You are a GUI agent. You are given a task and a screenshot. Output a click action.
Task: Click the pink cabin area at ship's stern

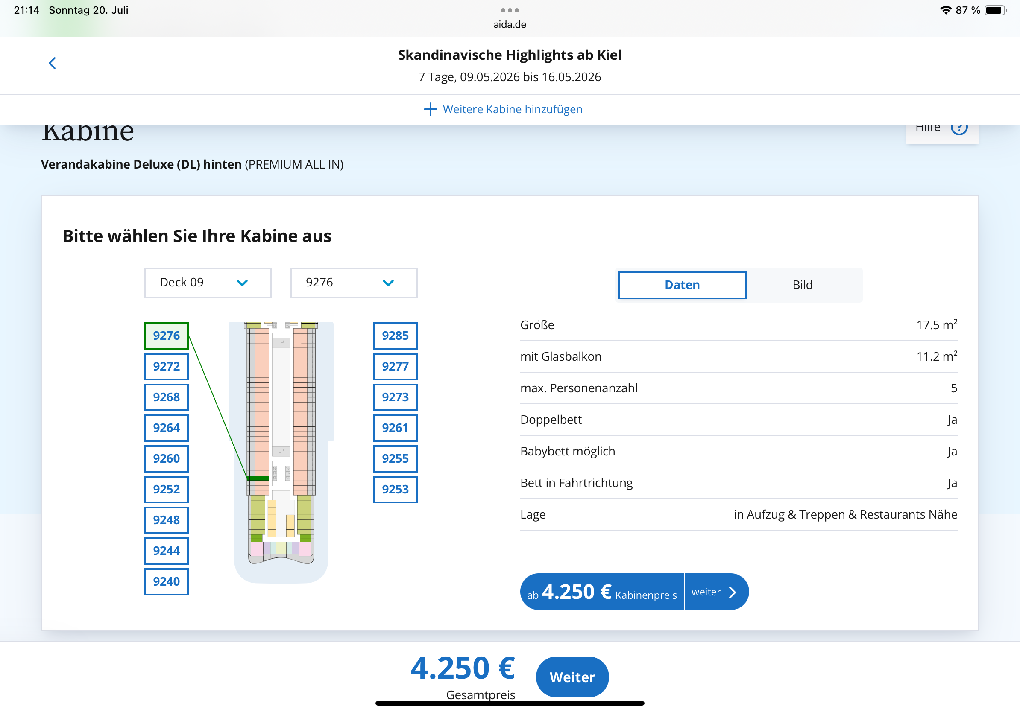point(257,549)
